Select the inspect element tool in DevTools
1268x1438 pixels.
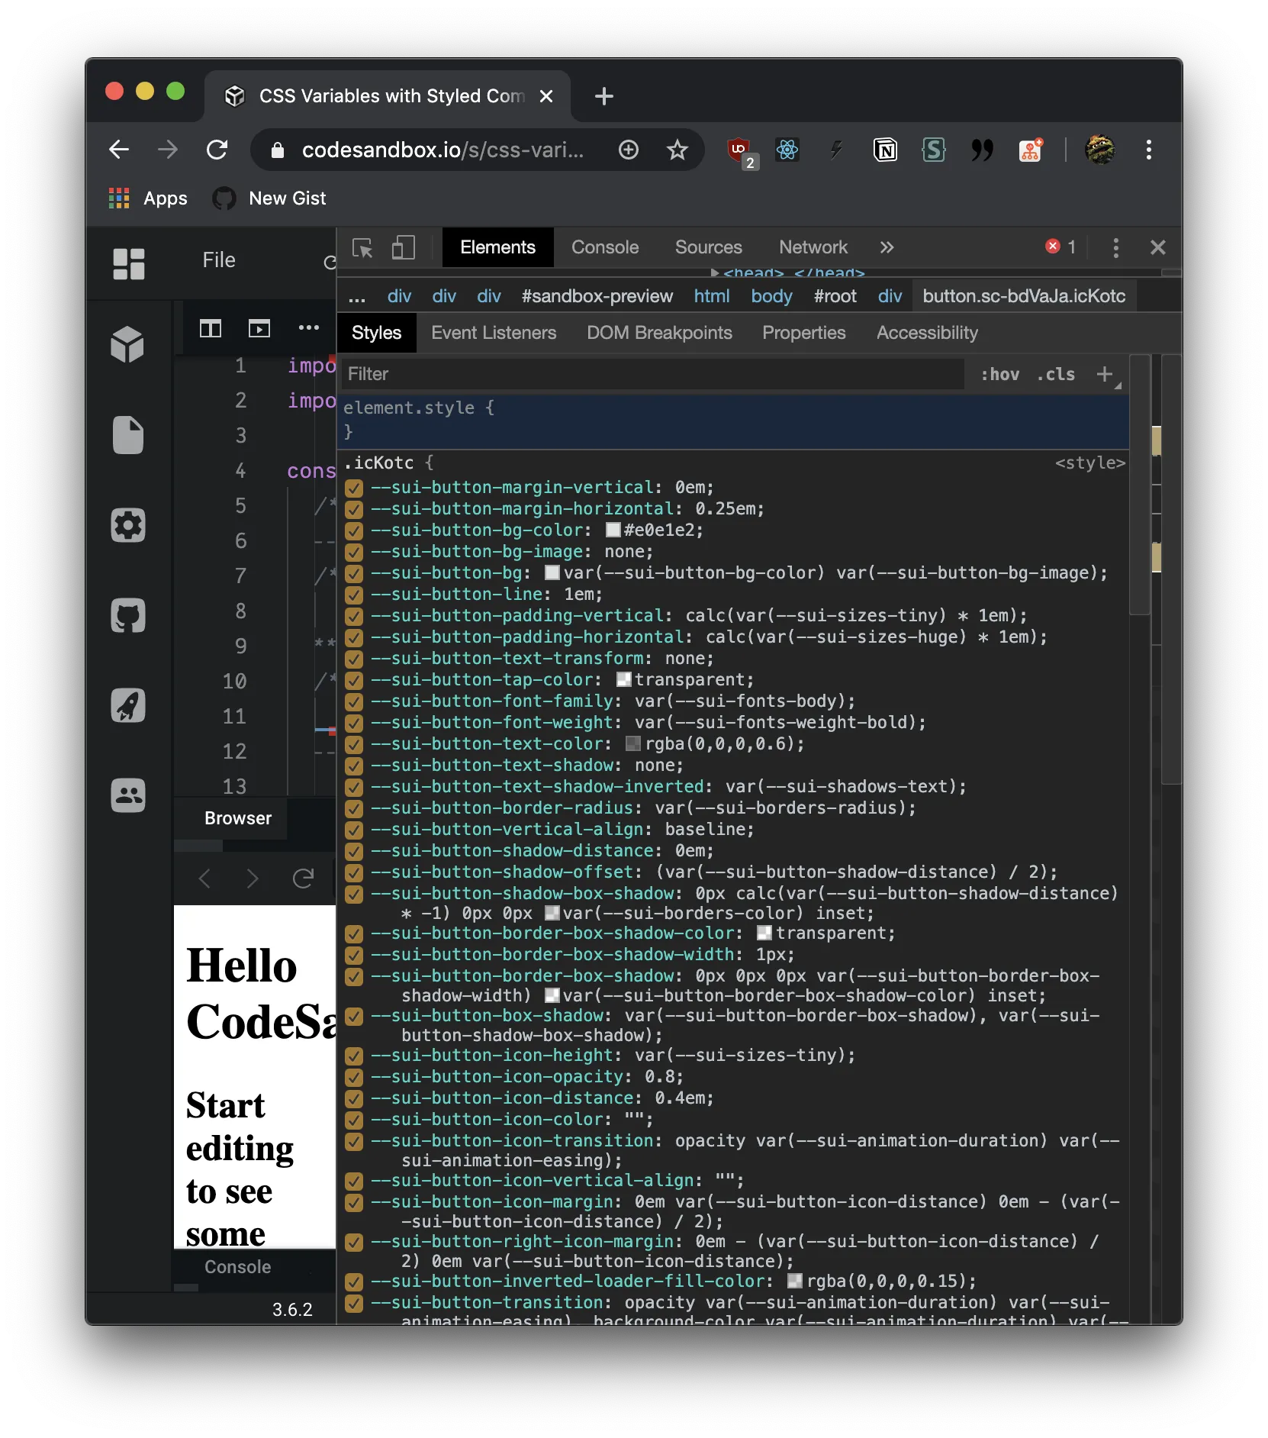(362, 247)
